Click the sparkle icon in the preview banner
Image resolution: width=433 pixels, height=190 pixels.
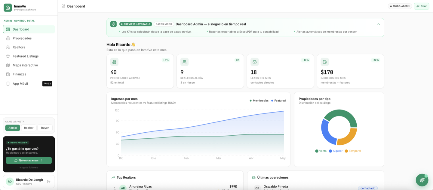(113, 24)
